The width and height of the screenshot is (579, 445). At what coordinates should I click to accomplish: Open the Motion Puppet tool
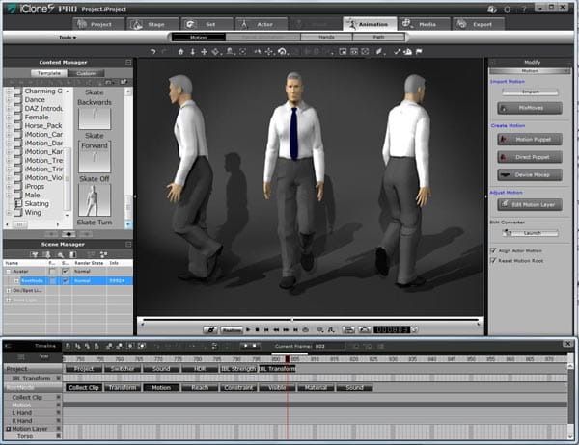(530, 141)
